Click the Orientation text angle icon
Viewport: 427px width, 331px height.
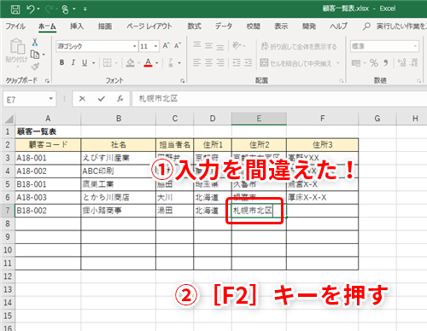point(237,45)
